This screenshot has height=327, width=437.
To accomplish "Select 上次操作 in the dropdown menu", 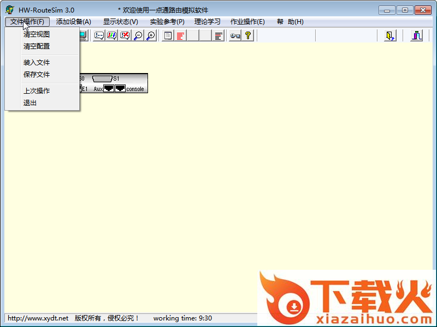I will (x=37, y=91).
